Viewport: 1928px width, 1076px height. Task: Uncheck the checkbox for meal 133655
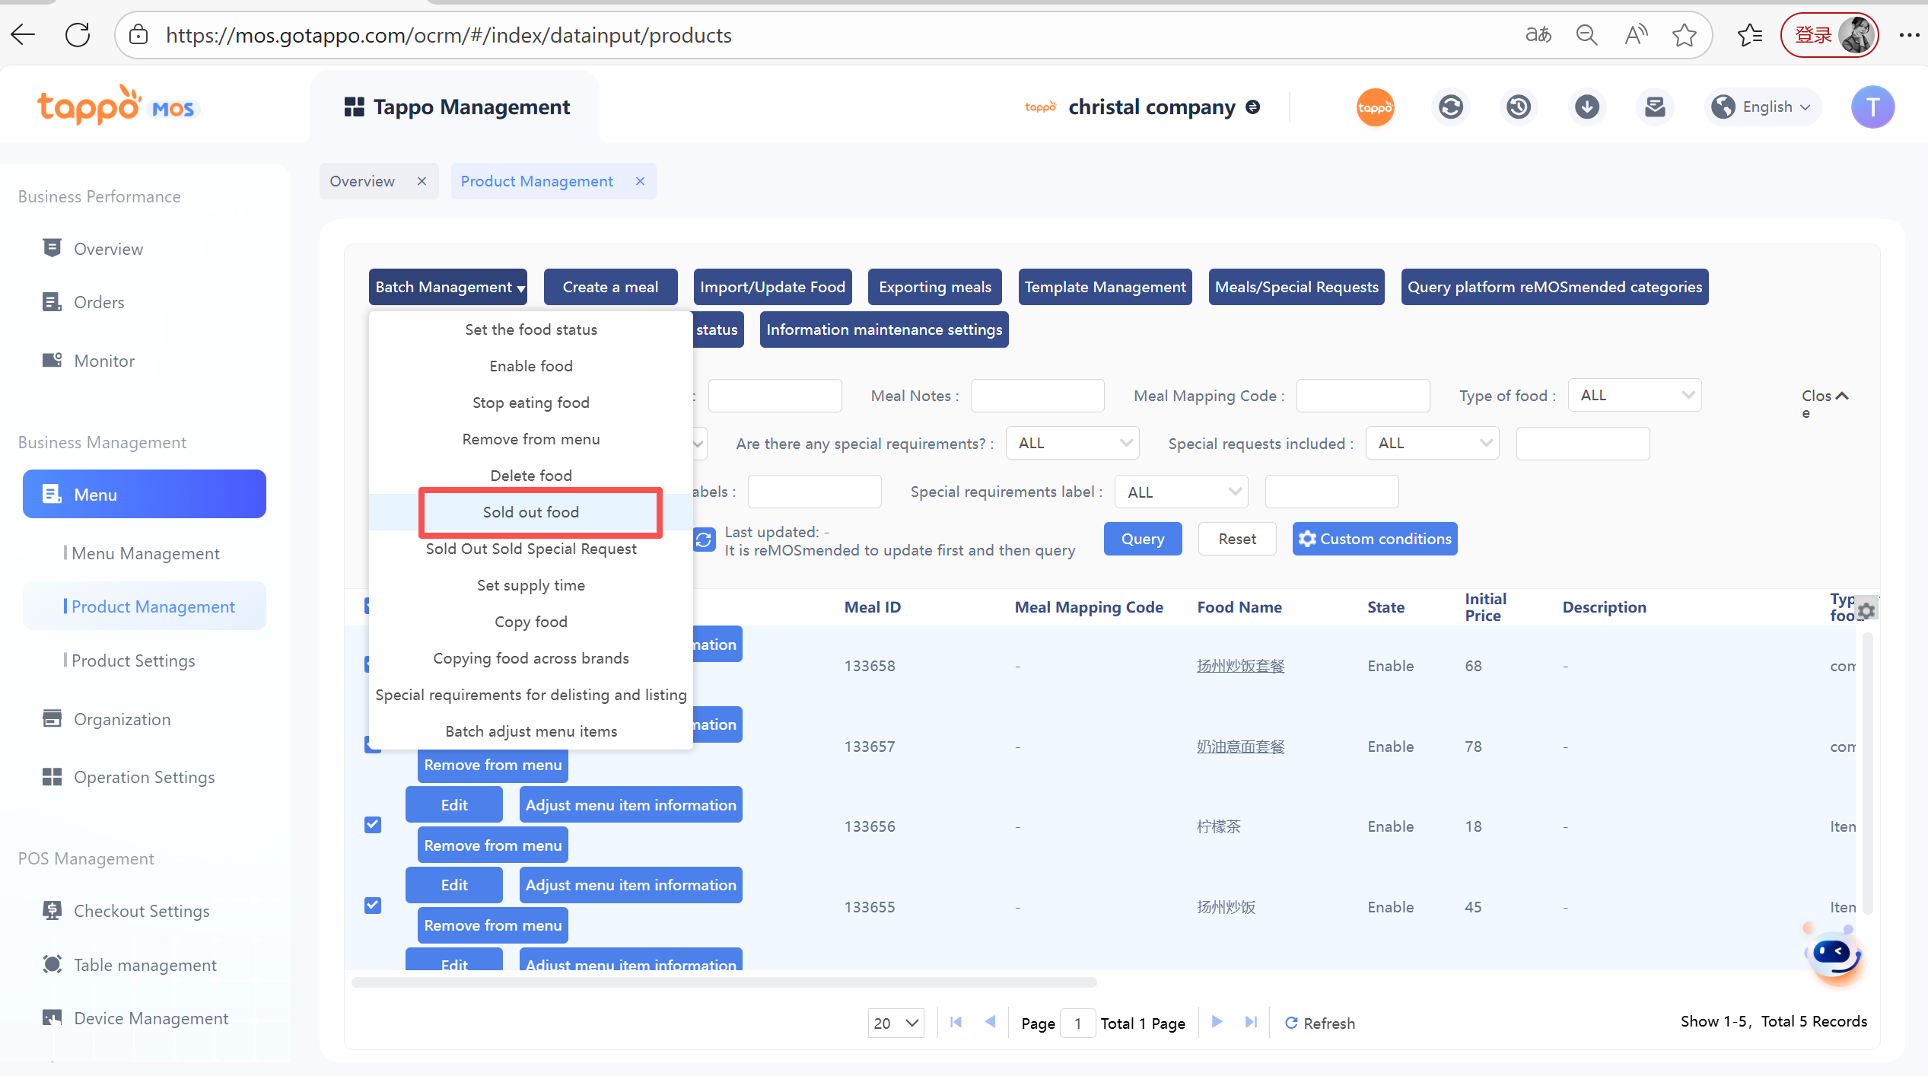[373, 906]
